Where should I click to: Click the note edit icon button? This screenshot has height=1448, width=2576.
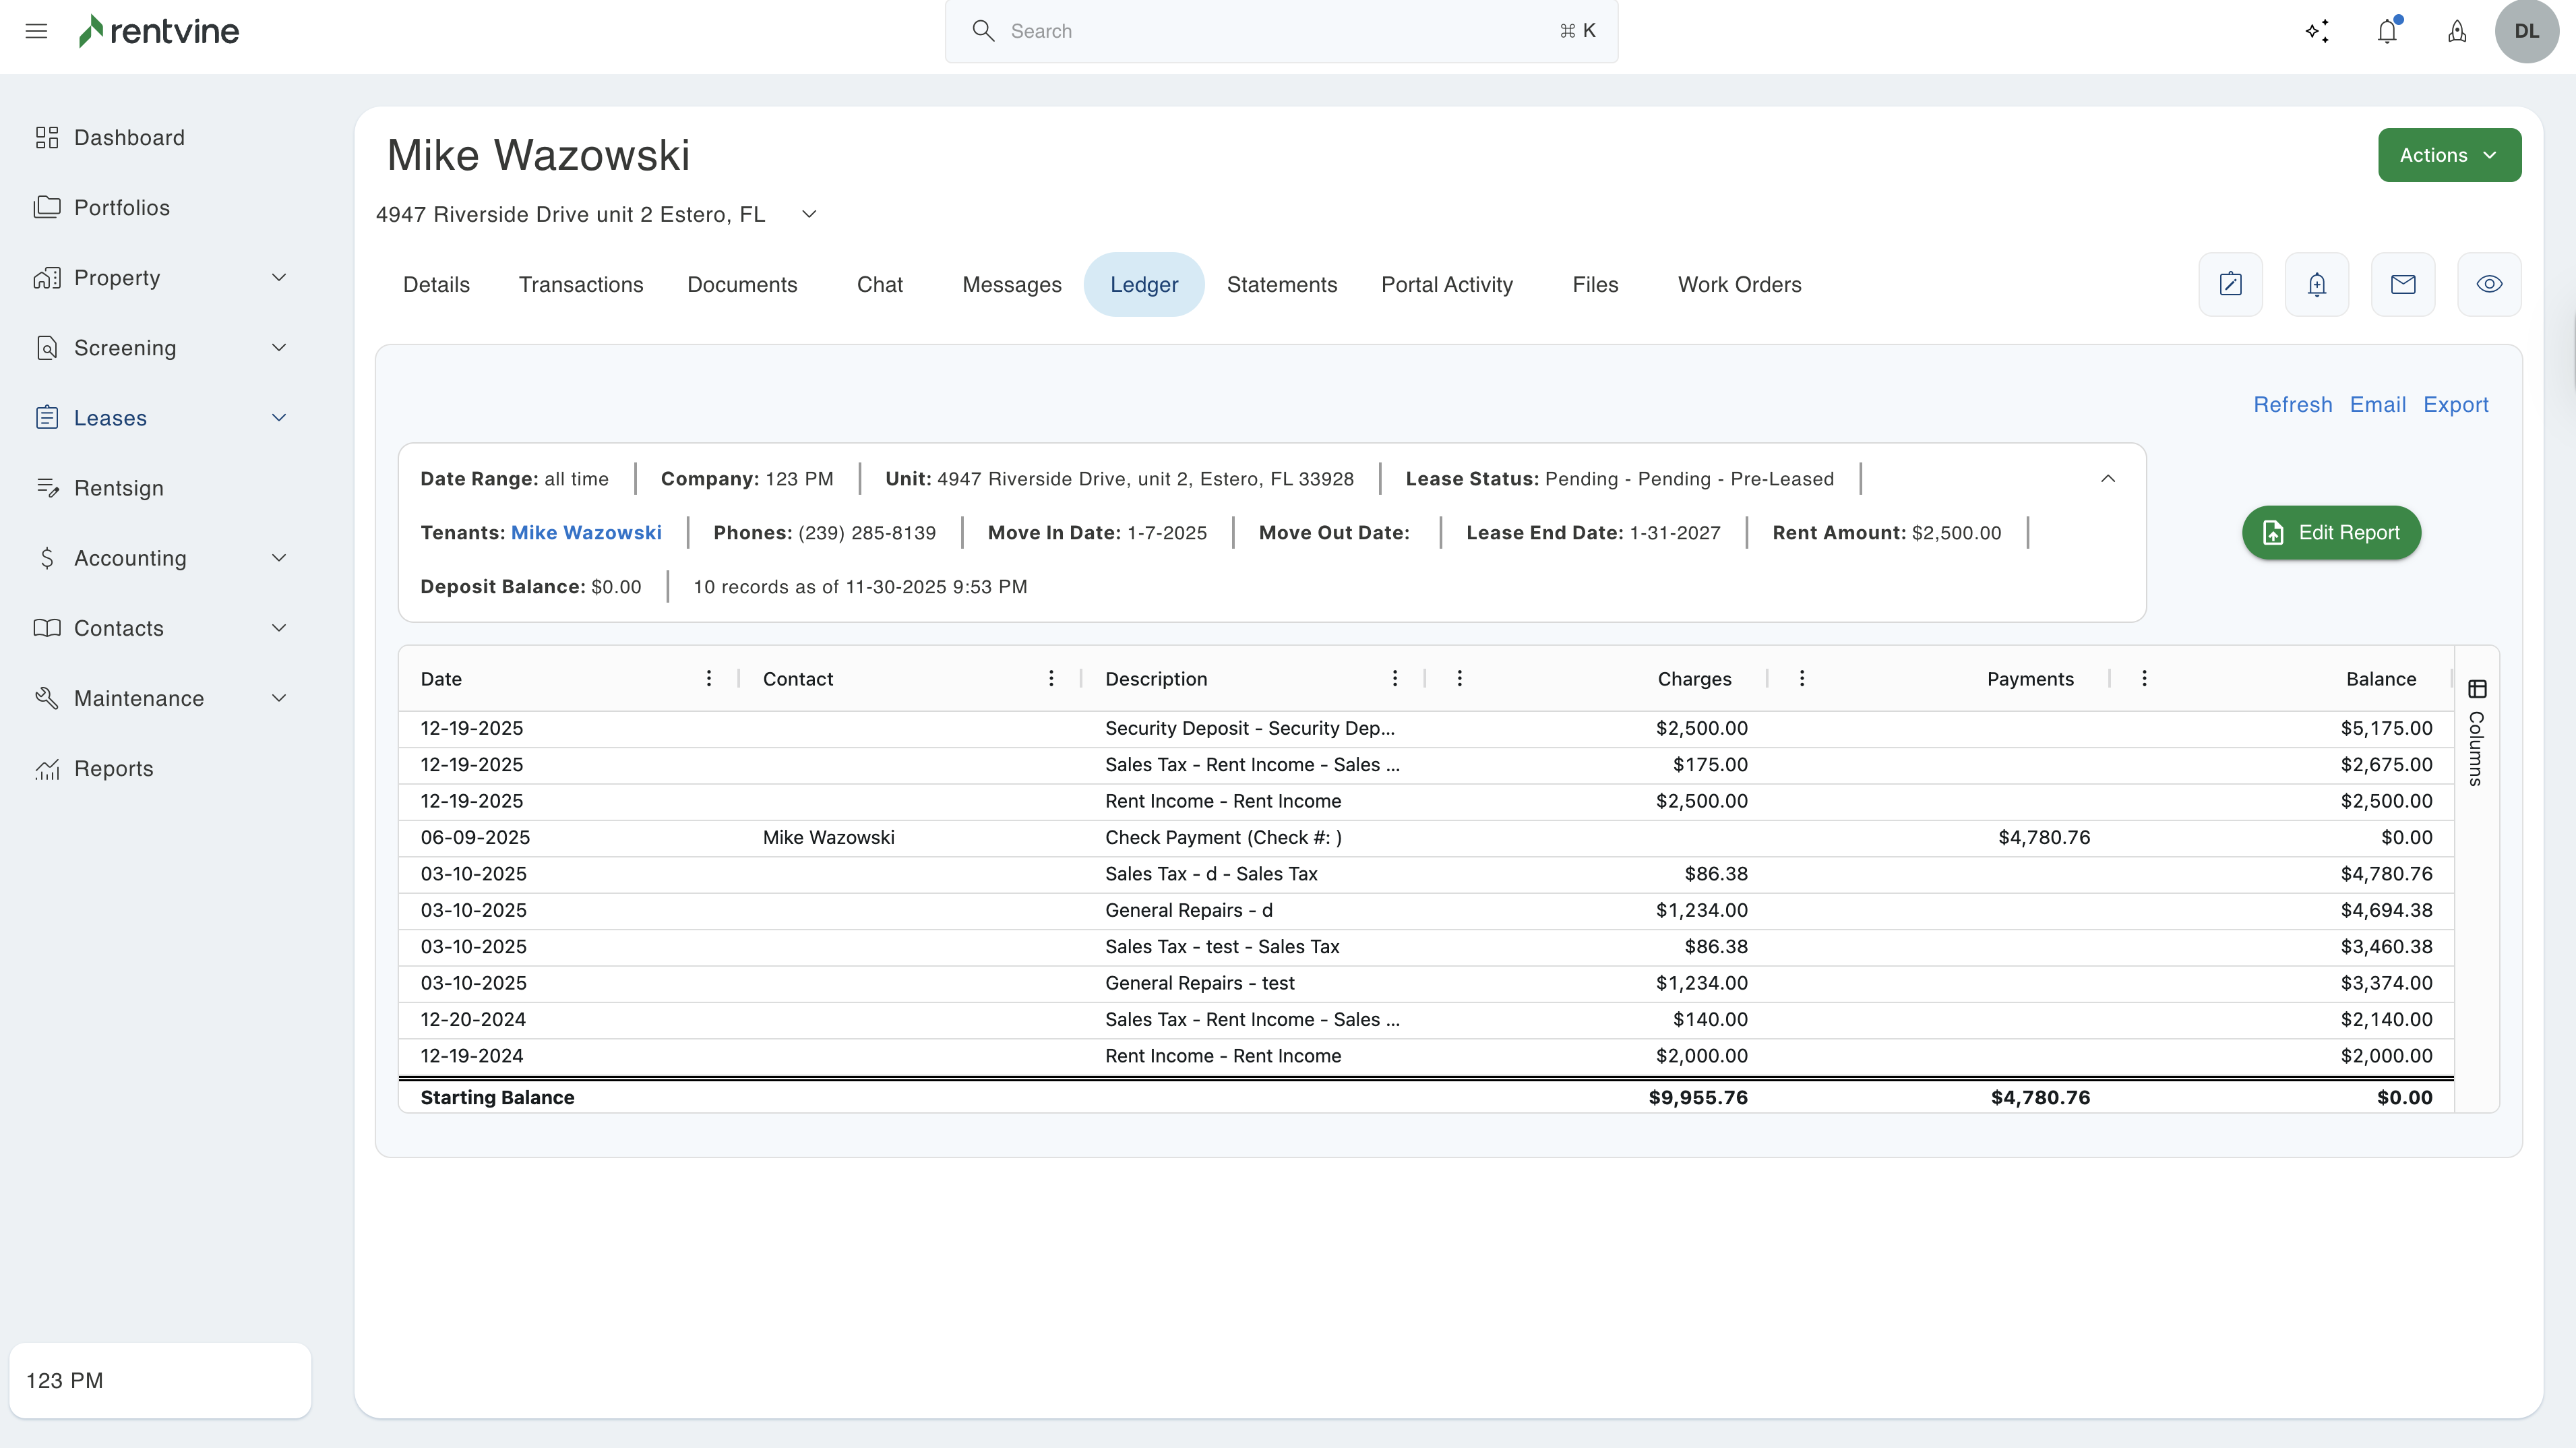point(2230,285)
